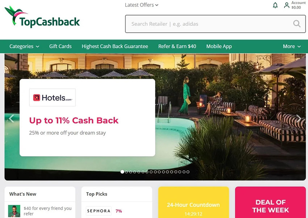Expand the Latest Offers dropdown
The width and height of the screenshot is (308, 218).
pos(141,5)
